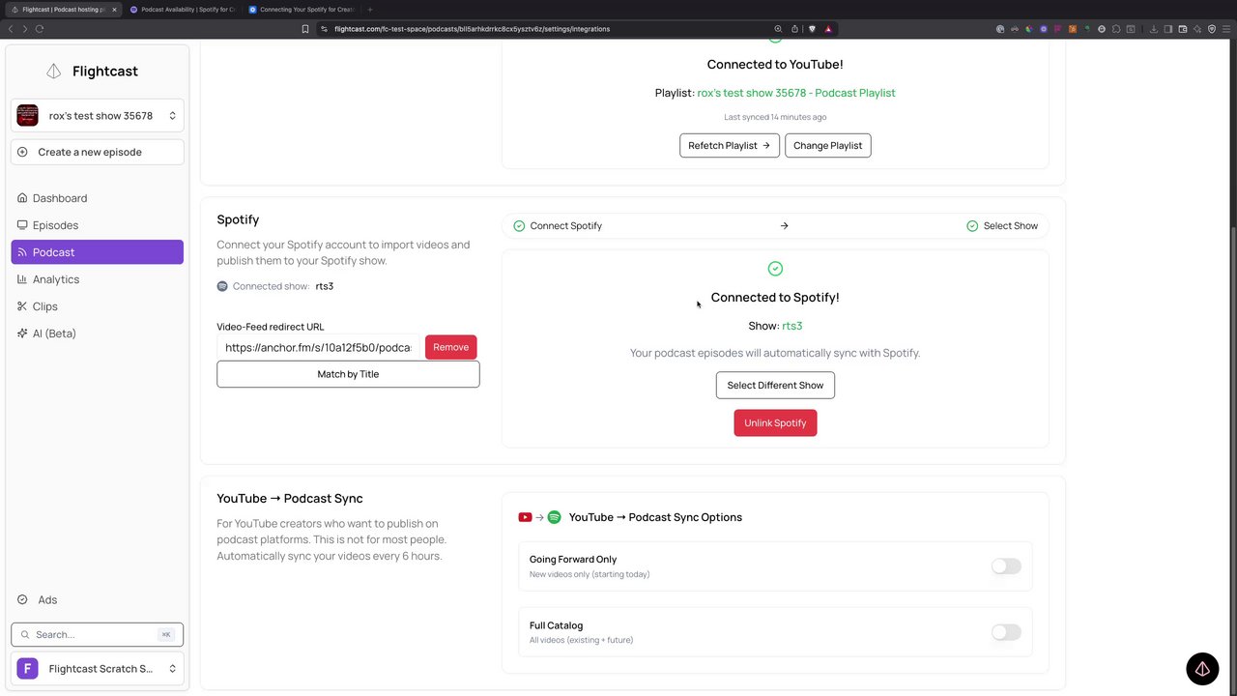Click the check icon beside Select Show
Viewport: 1237px width, 696px height.
[972, 226]
